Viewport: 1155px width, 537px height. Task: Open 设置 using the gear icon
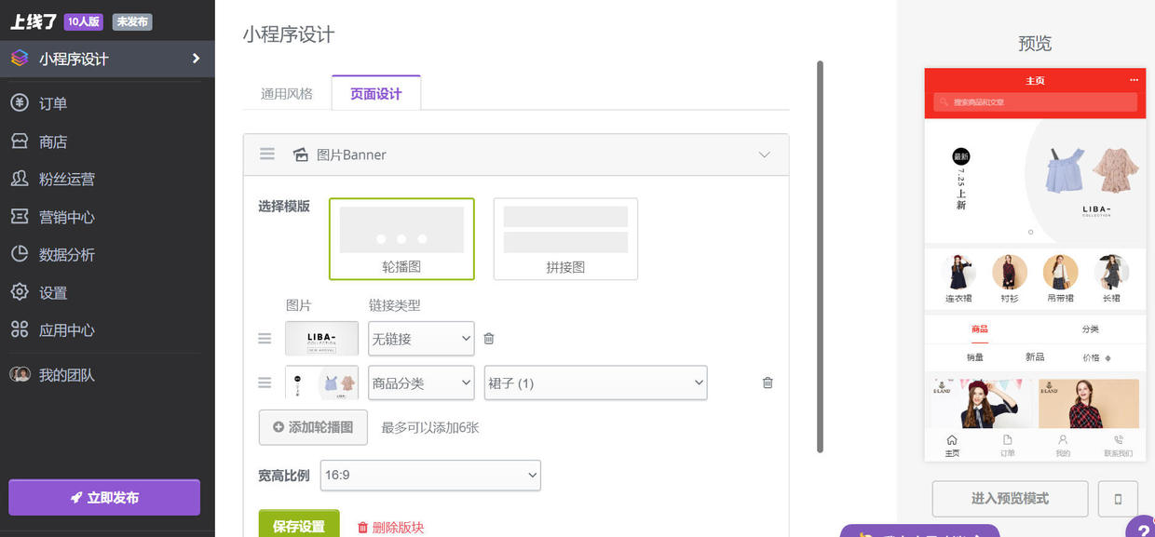pos(51,291)
